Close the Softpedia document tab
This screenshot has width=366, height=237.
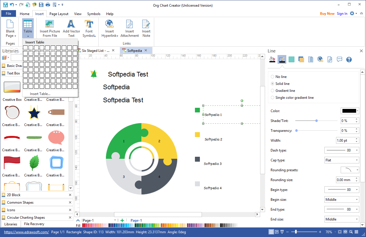pyautogui.click(x=146, y=50)
